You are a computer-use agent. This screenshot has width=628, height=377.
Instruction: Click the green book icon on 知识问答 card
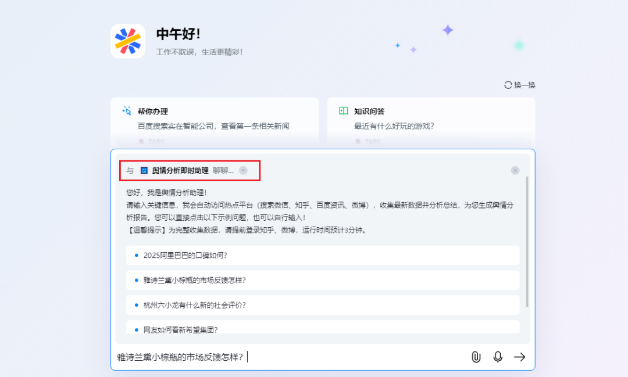(x=342, y=111)
